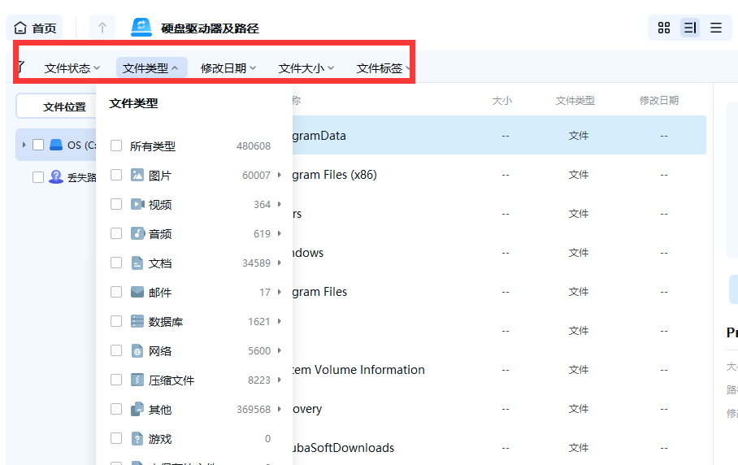The width and height of the screenshot is (738, 465).
Task: Check the 其他 type checkbox
Action: pos(116,409)
